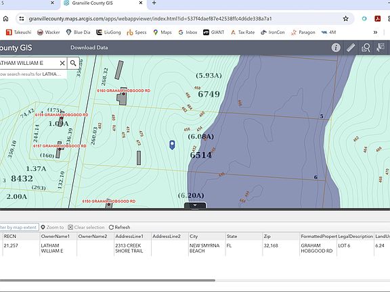Click Zoom to in the table toolbar
The image size is (390, 292).
[53, 227]
